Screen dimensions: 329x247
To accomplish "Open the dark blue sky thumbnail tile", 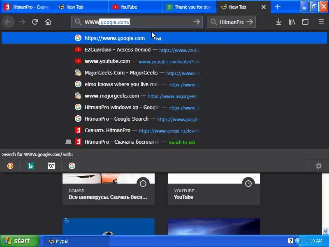I will (x=213, y=226).
